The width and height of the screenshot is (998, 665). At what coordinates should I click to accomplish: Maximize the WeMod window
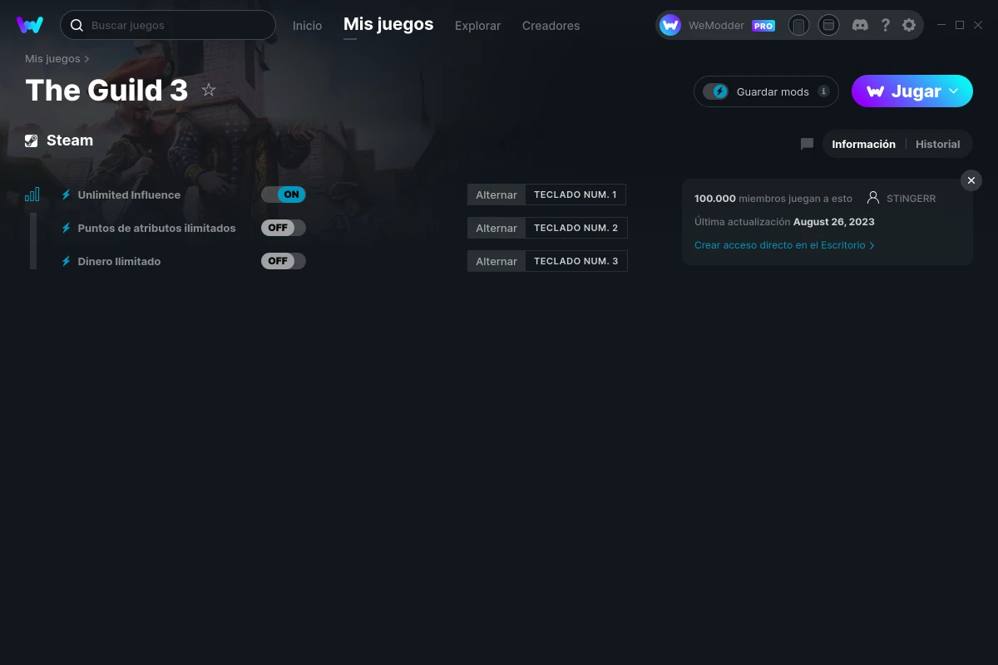click(x=960, y=25)
